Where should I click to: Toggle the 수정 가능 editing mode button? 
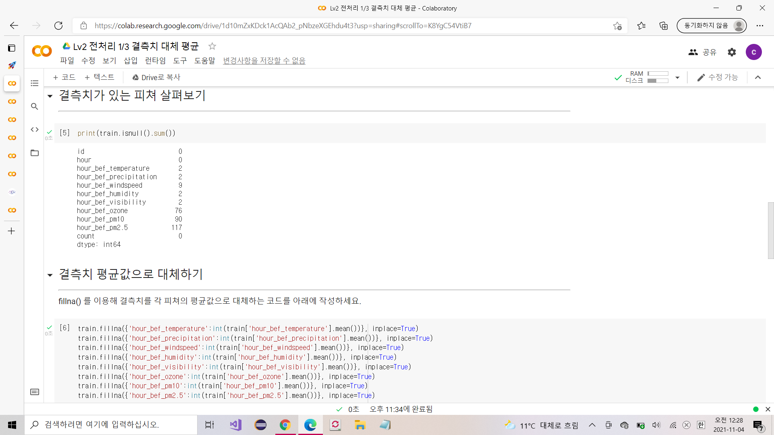(718, 77)
